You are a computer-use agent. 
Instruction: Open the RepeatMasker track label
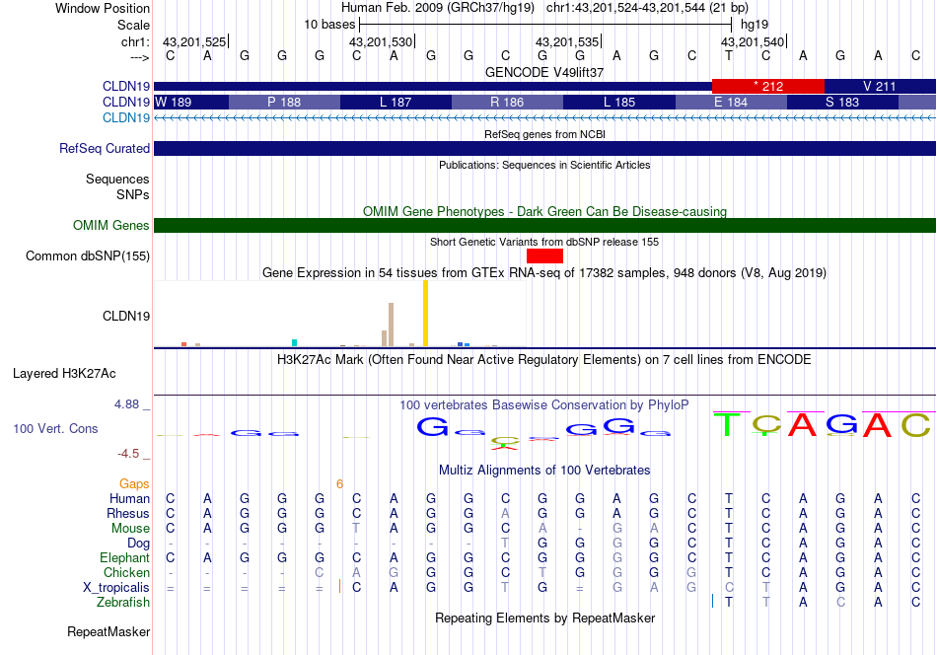pyautogui.click(x=108, y=631)
